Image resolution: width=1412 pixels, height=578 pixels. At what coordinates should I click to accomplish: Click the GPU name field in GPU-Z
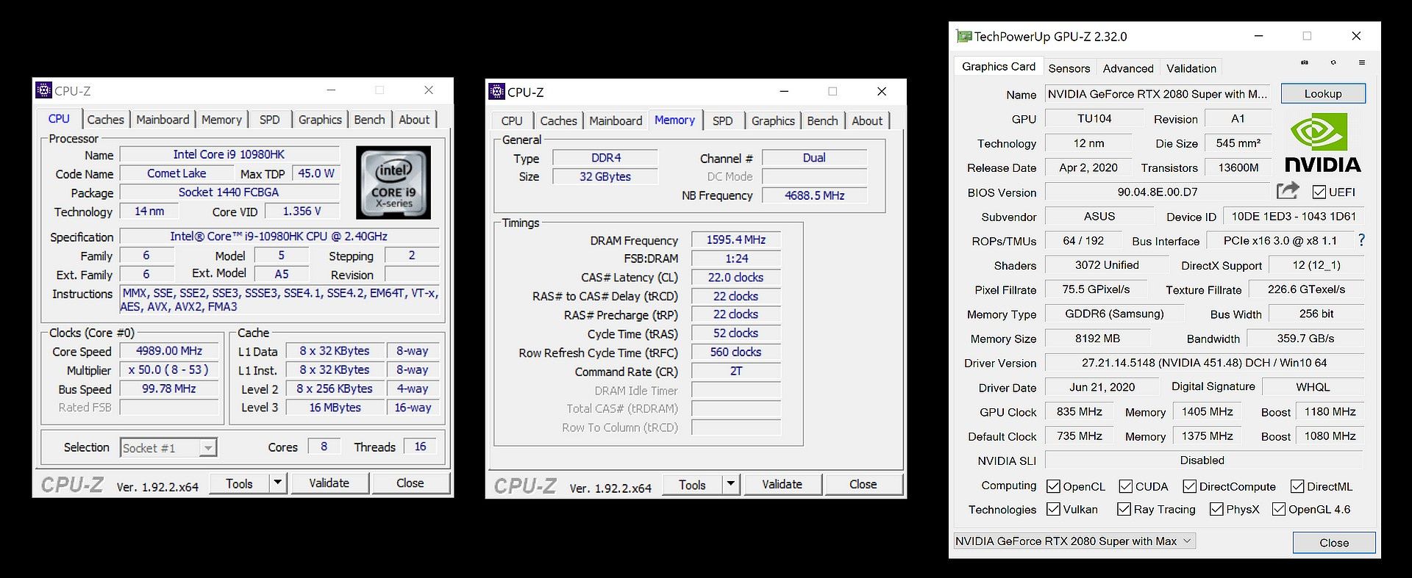pos(1158,94)
